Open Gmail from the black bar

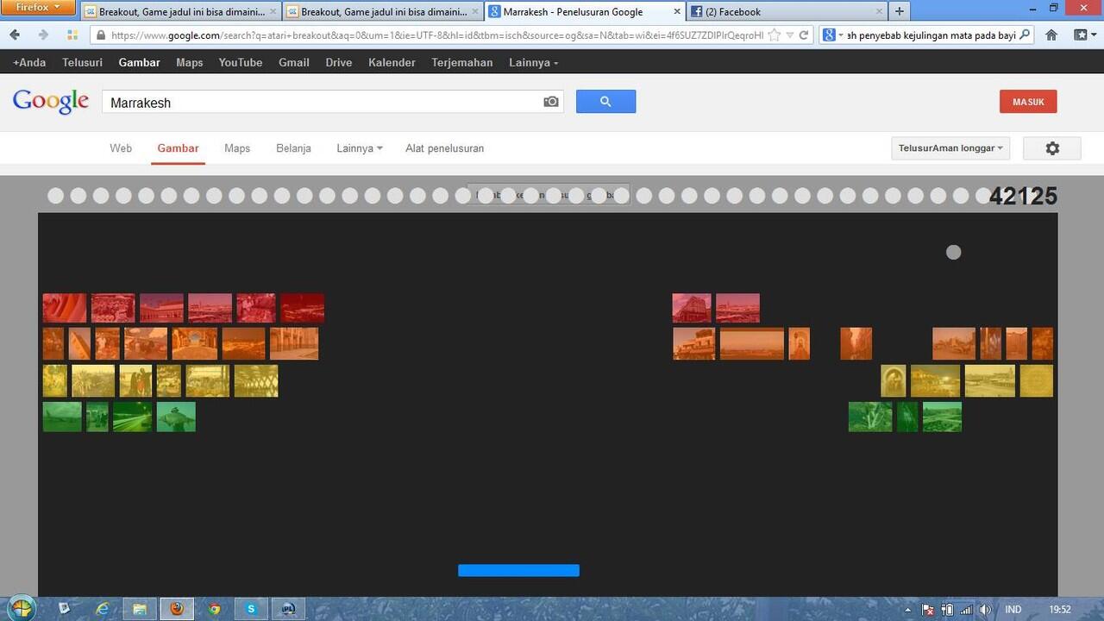tap(293, 62)
